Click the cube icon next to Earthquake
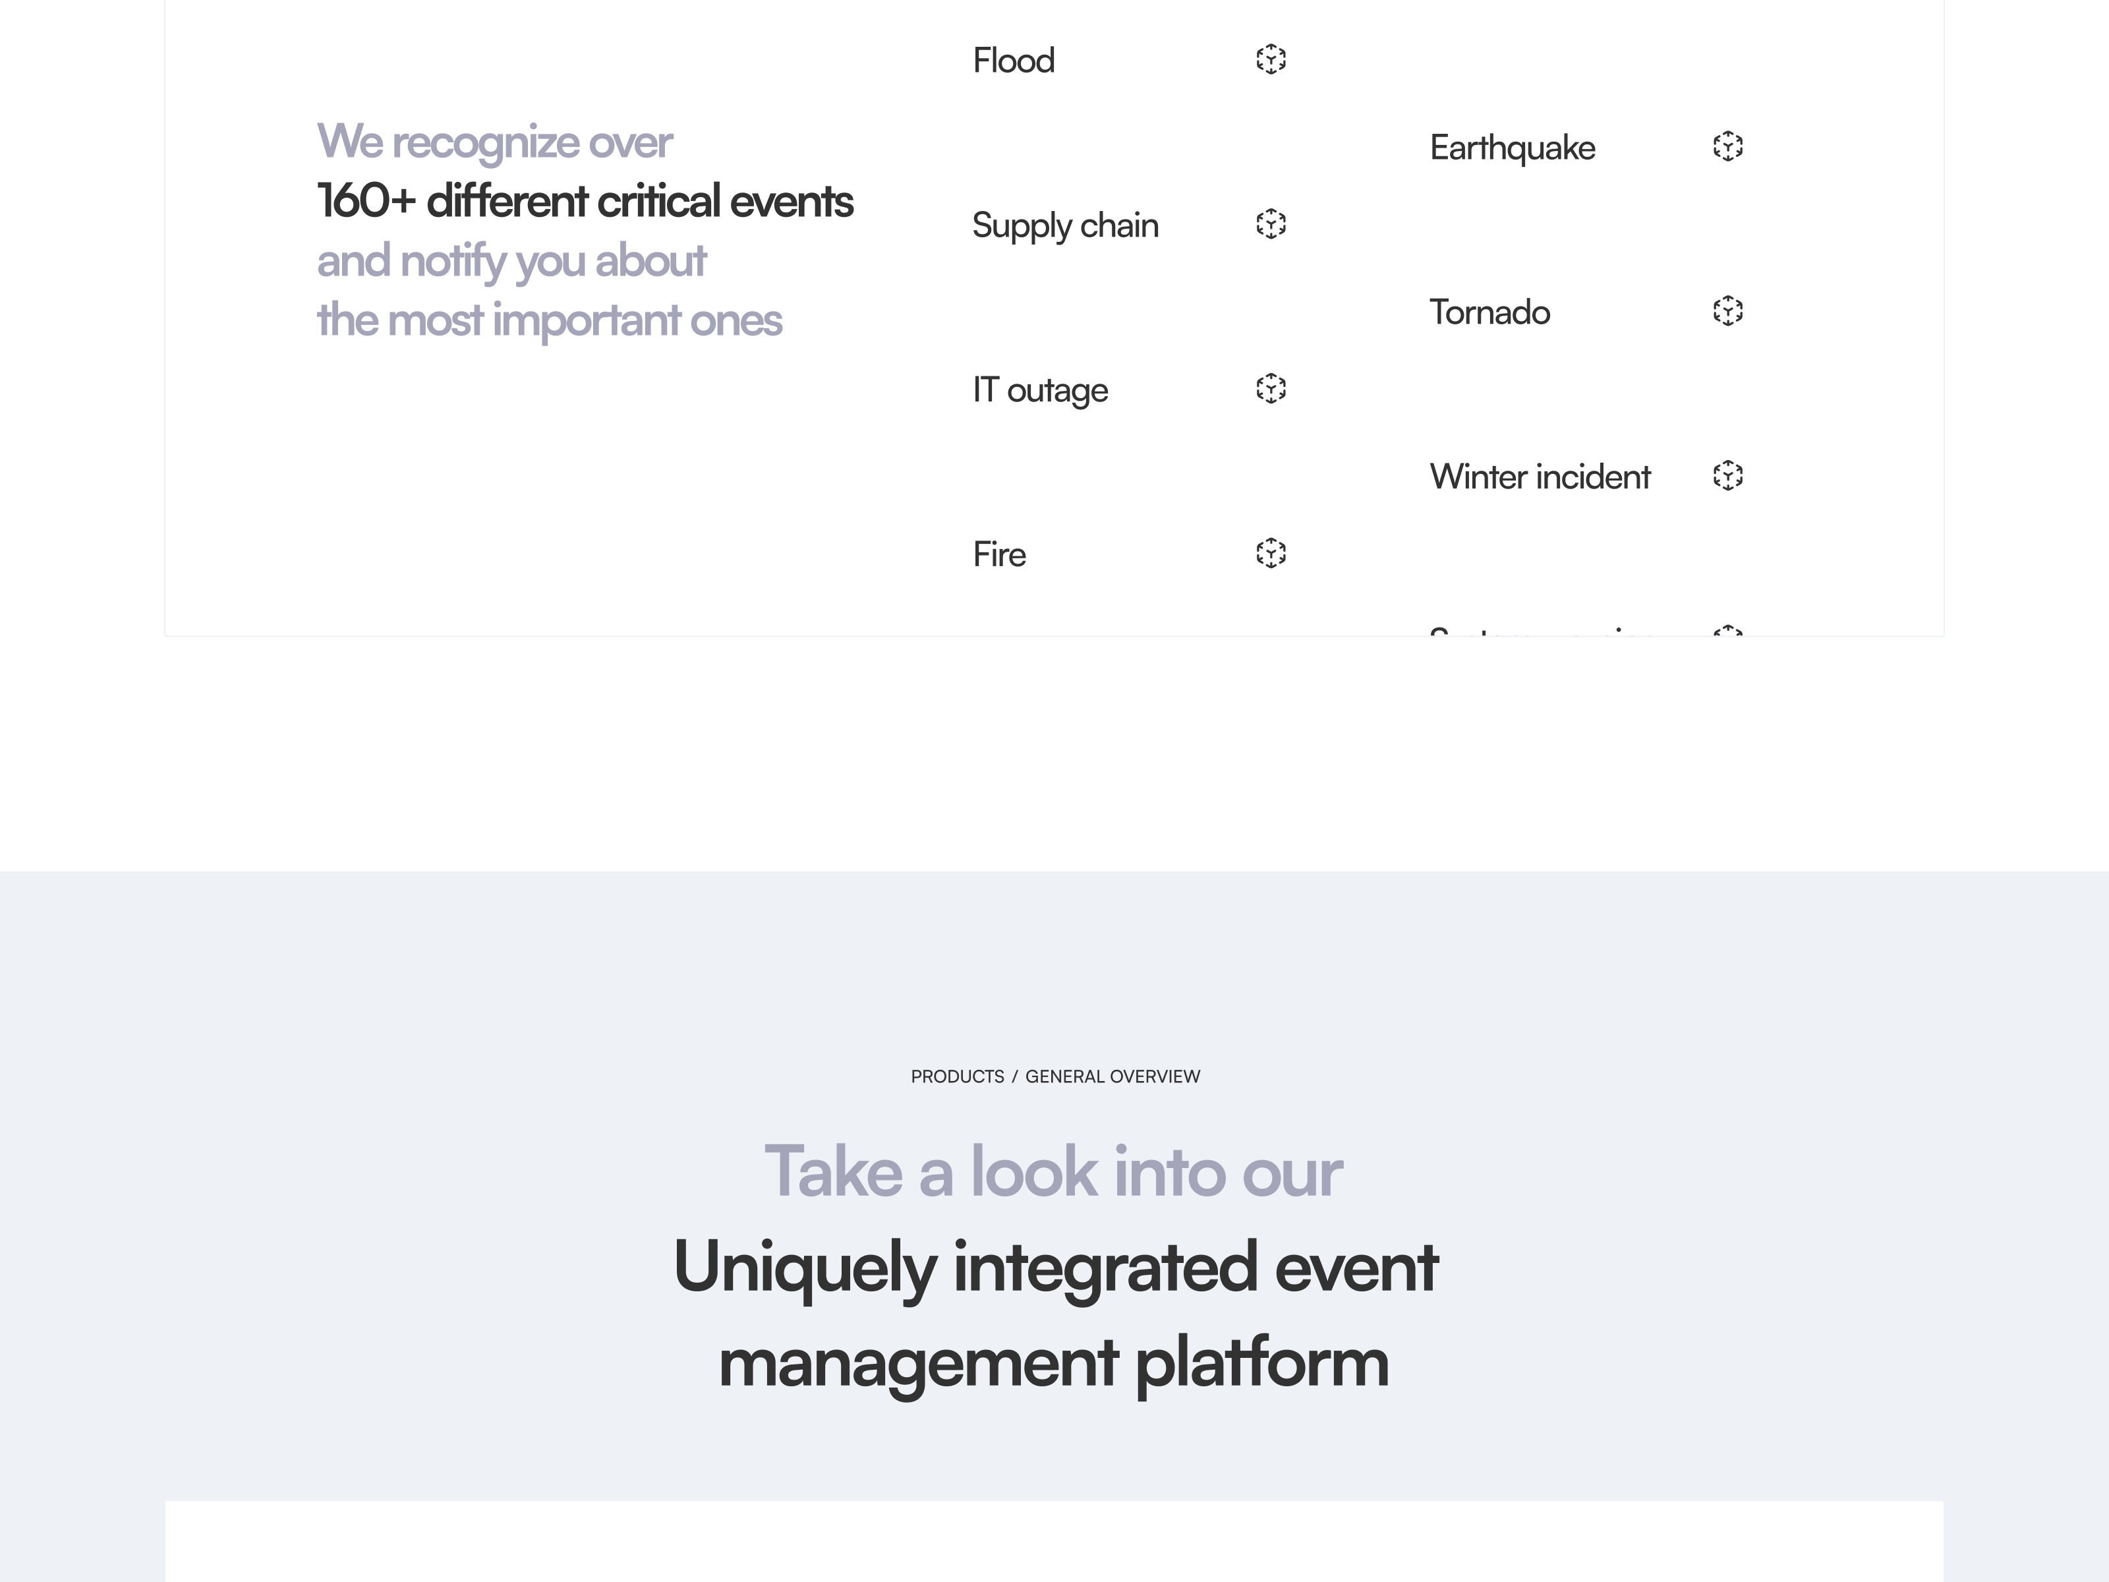The image size is (2109, 1582). click(1727, 146)
